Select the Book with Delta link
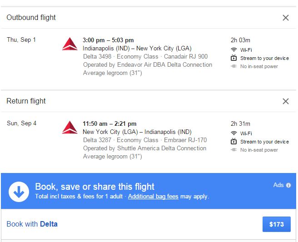This screenshot has height=242, width=298. coord(32,224)
